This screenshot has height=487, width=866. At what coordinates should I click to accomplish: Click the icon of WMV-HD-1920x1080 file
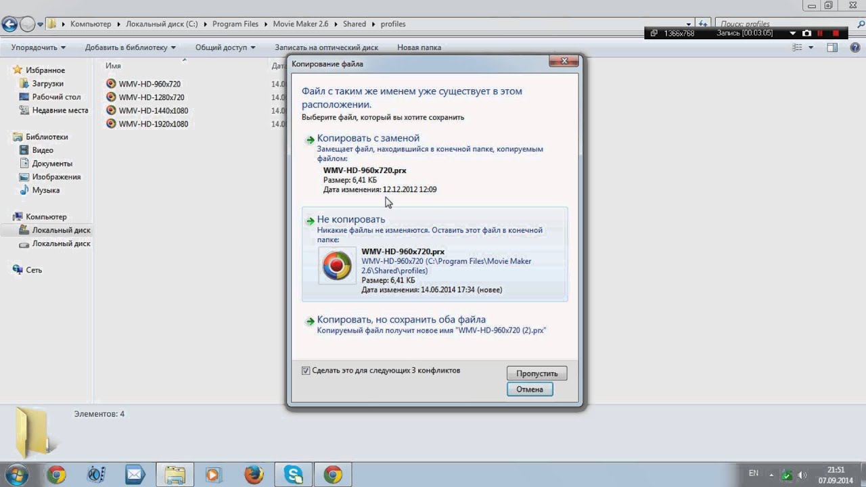(111, 124)
